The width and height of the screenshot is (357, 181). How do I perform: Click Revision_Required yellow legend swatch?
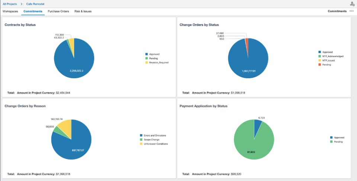coord(147,62)
